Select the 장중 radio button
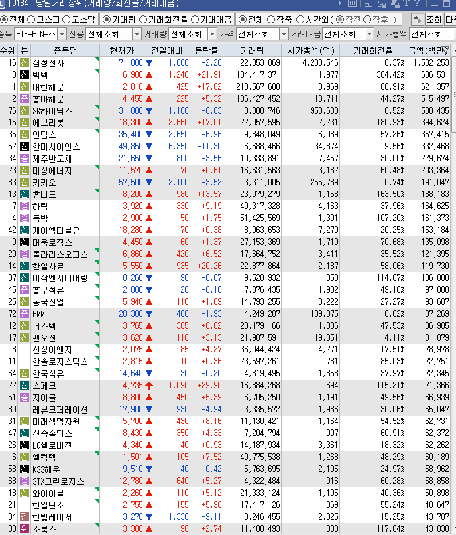 [271, 19]
